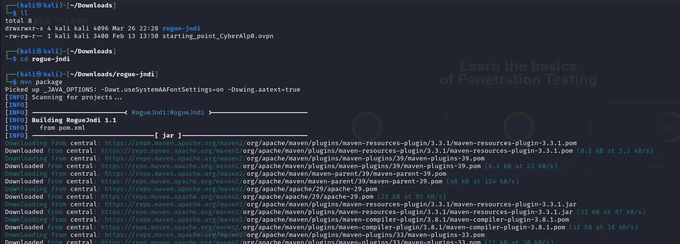Image resolution: width=680 pixels, height=244 pixels.
Task: Click the 'Feb 13 13:50' timestamp
Action: click(135, 36)
